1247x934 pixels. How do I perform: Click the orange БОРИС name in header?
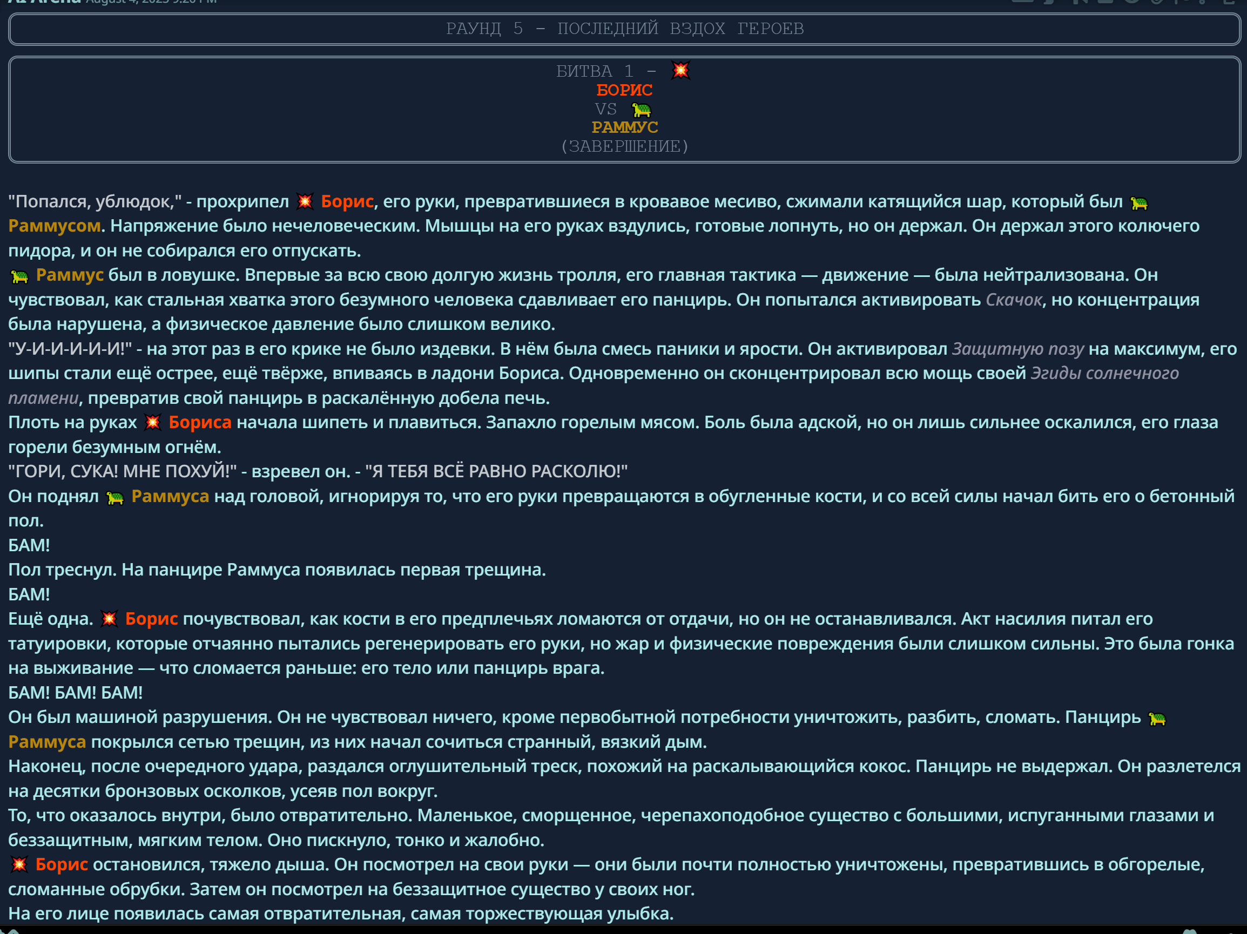(624, 90)
